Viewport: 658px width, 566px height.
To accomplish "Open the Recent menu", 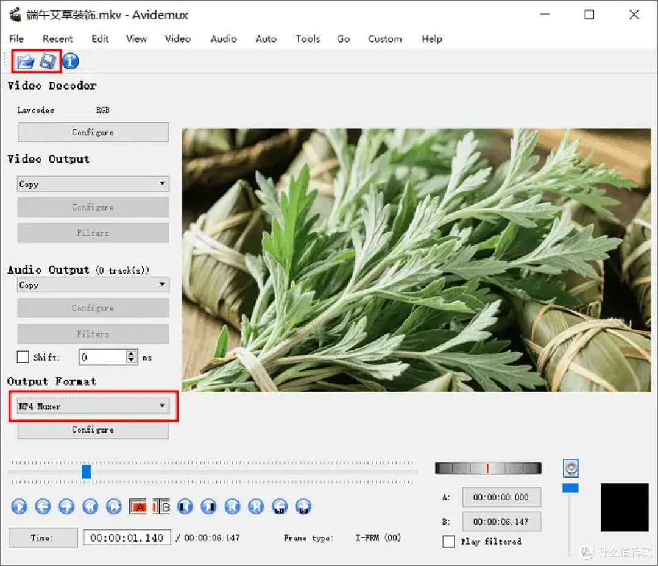I will tap(57, 38).
